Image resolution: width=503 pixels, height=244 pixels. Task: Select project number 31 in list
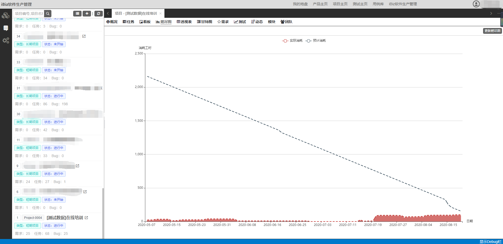18,88
